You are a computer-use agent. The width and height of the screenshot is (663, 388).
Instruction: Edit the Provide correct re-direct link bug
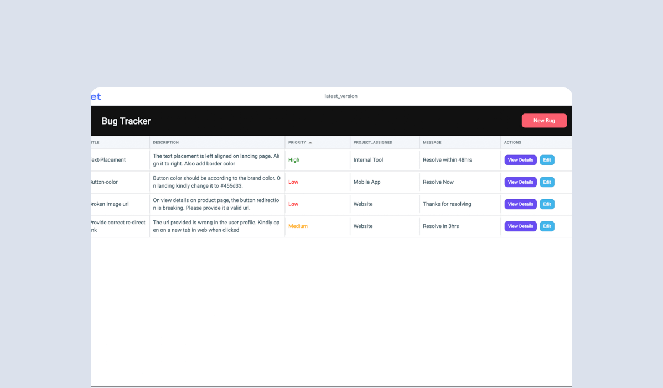(547, 226)
